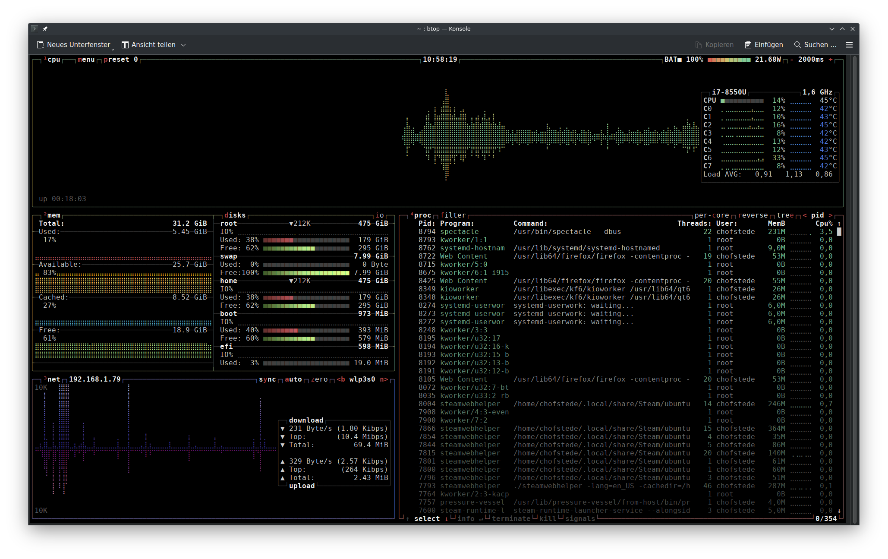Viewport: 888px width, 559px height.
Task: Click the Konsole vertical scrollbar
Action: pyautogui.click(x=854, y=289)
